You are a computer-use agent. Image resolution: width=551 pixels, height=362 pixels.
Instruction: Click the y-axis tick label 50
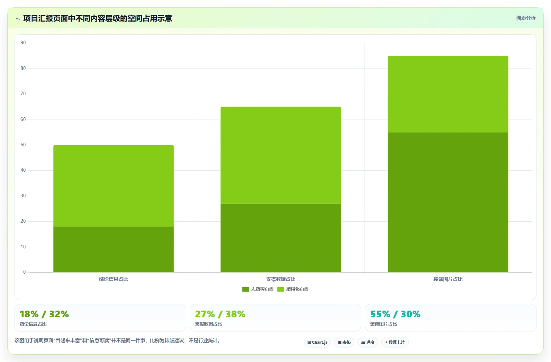click(x=23, y=145)
